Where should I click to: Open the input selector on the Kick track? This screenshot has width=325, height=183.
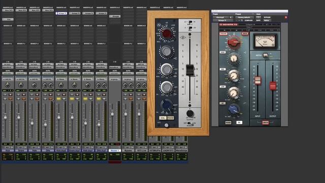click(8, 65)
